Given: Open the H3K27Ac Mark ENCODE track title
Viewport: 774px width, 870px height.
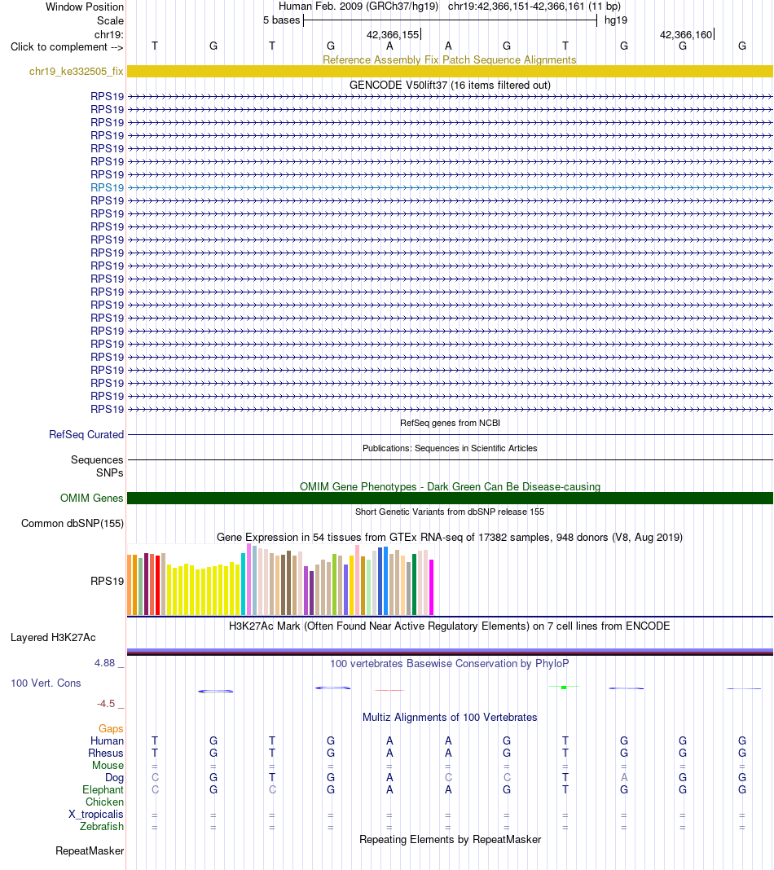Looking at the screenshot, I should pyautogui.click(x=450, y=626).
